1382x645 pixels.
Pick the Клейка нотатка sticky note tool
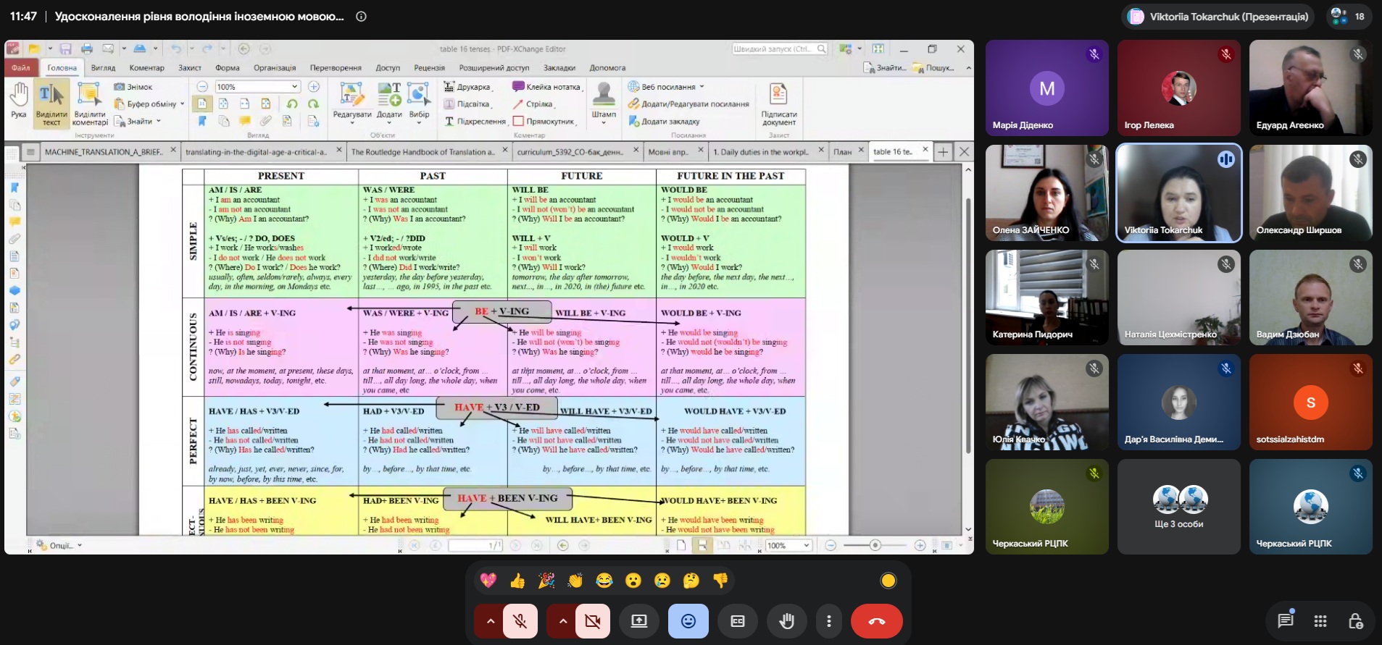[546, 87]
